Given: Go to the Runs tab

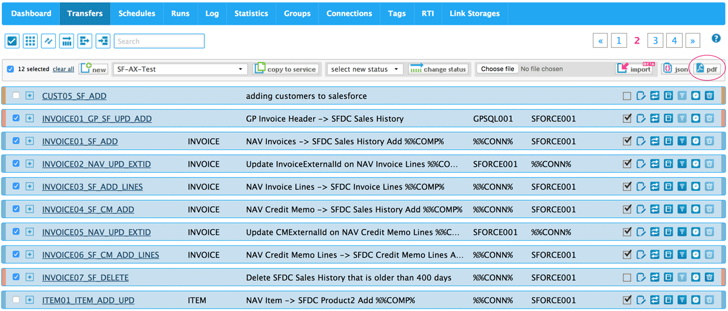Looking at the screenshot, I should pyautogui.click(x=180, y=13).
